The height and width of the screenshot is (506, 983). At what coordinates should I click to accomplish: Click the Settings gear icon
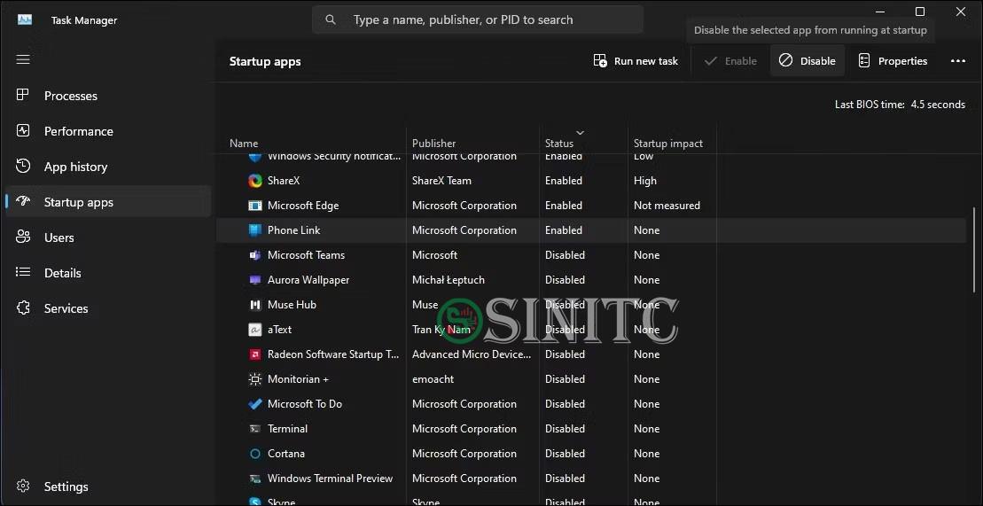click(x=23, y=487)
